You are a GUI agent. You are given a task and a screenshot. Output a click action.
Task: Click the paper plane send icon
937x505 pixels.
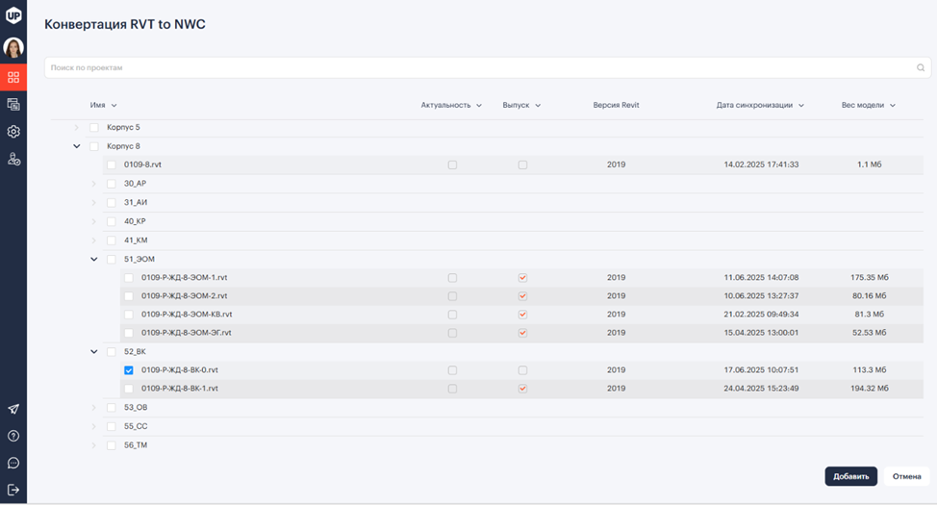(x=13, y=409)
